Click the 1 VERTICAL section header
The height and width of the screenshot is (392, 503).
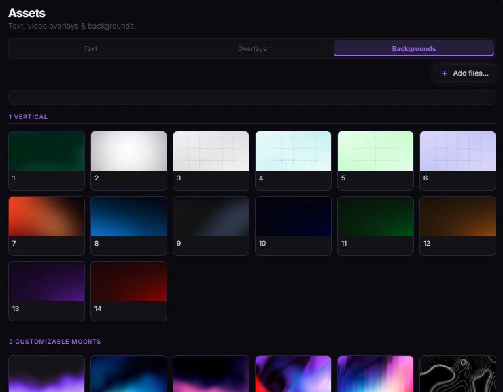pyautogui.click(x=29, y=117)
